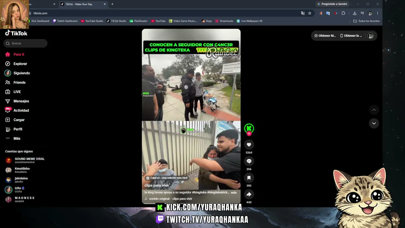Go to the previous video with the up chevron
This screenshot has height=228, width=405.
coord(374,110)
